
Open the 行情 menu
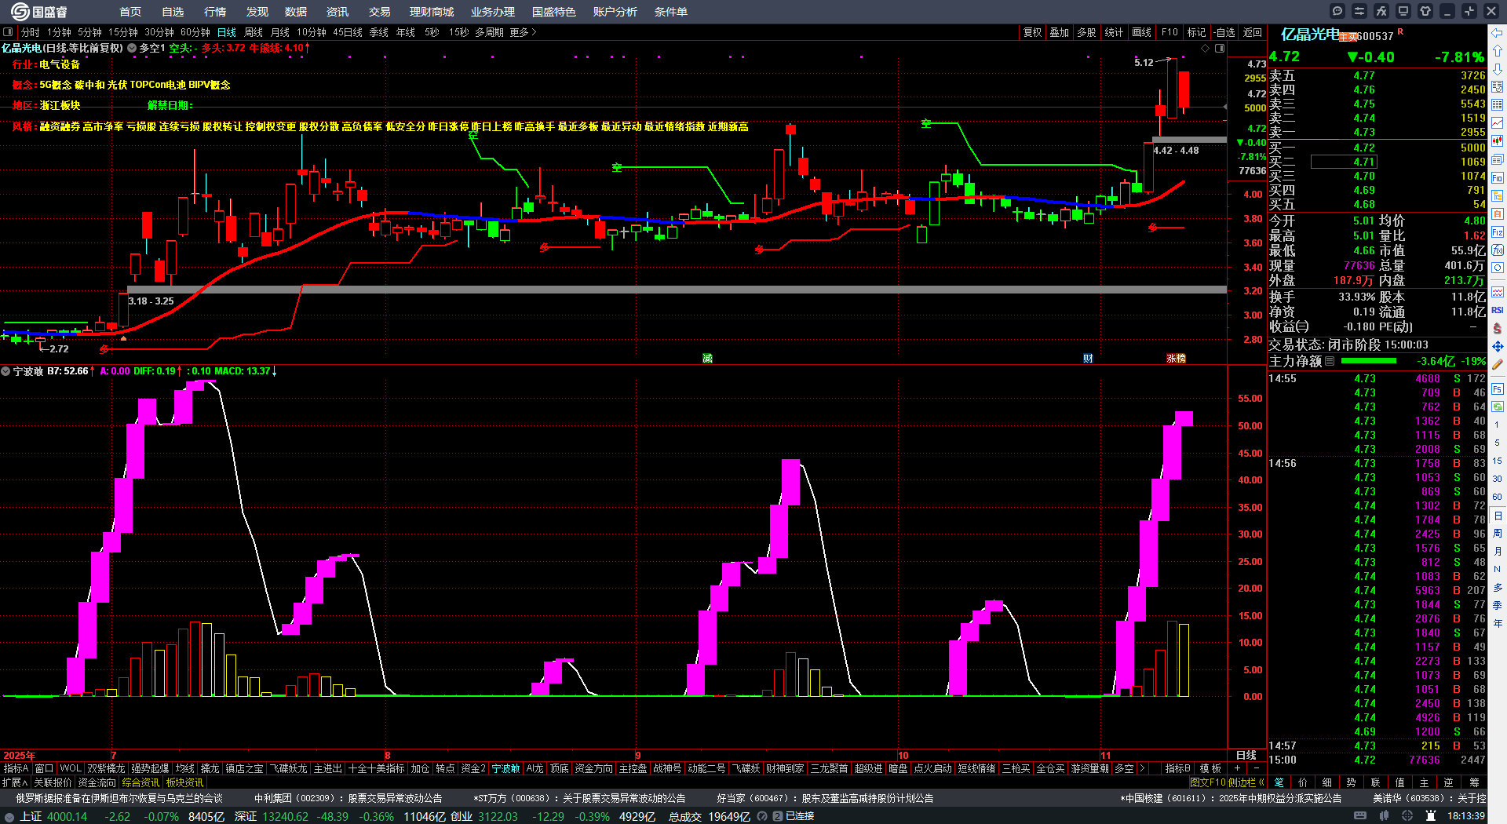point(215,12)
